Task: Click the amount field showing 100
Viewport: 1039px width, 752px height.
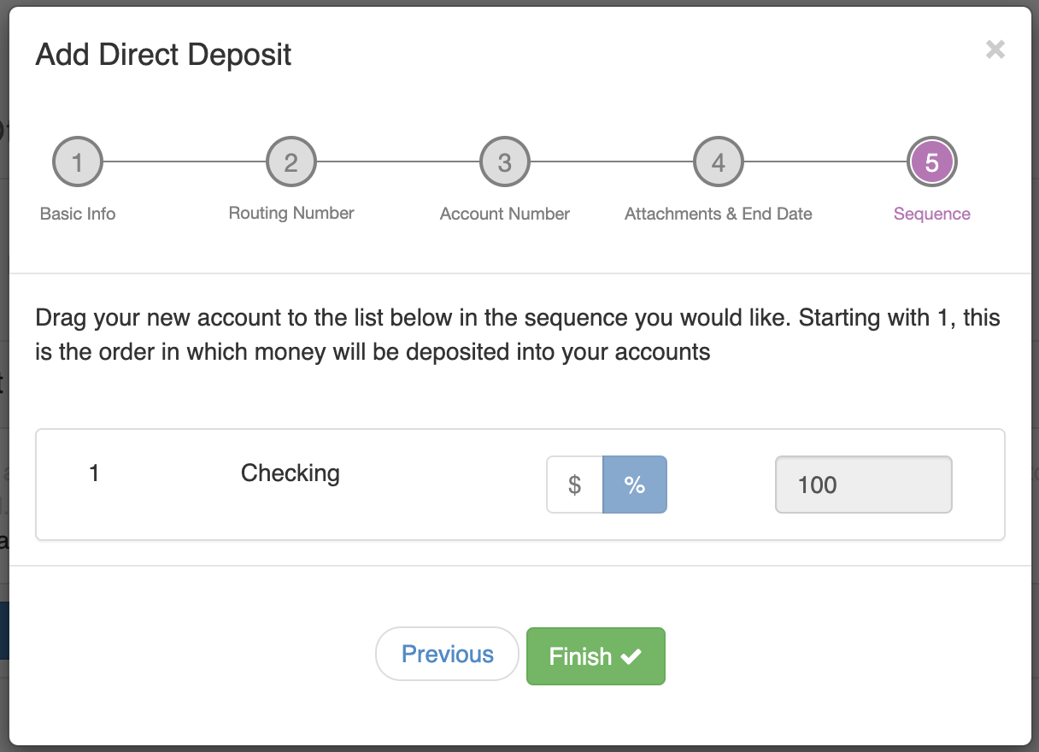Action: coord(863,485)
